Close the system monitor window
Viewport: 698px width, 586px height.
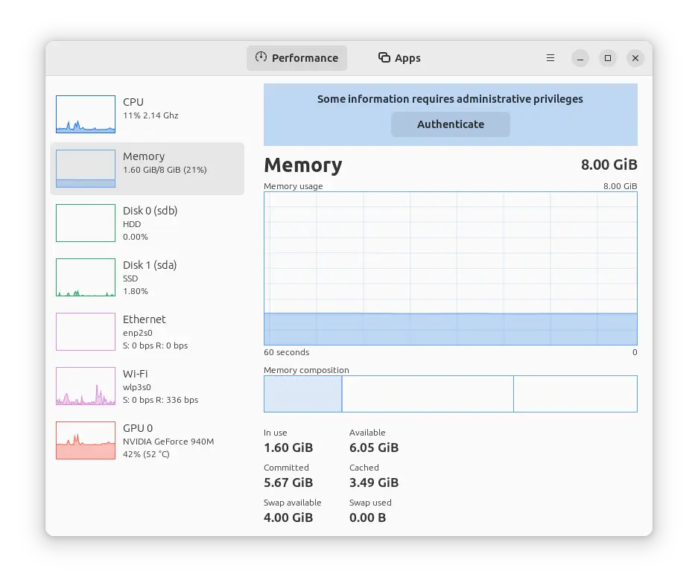click(635, 58)
